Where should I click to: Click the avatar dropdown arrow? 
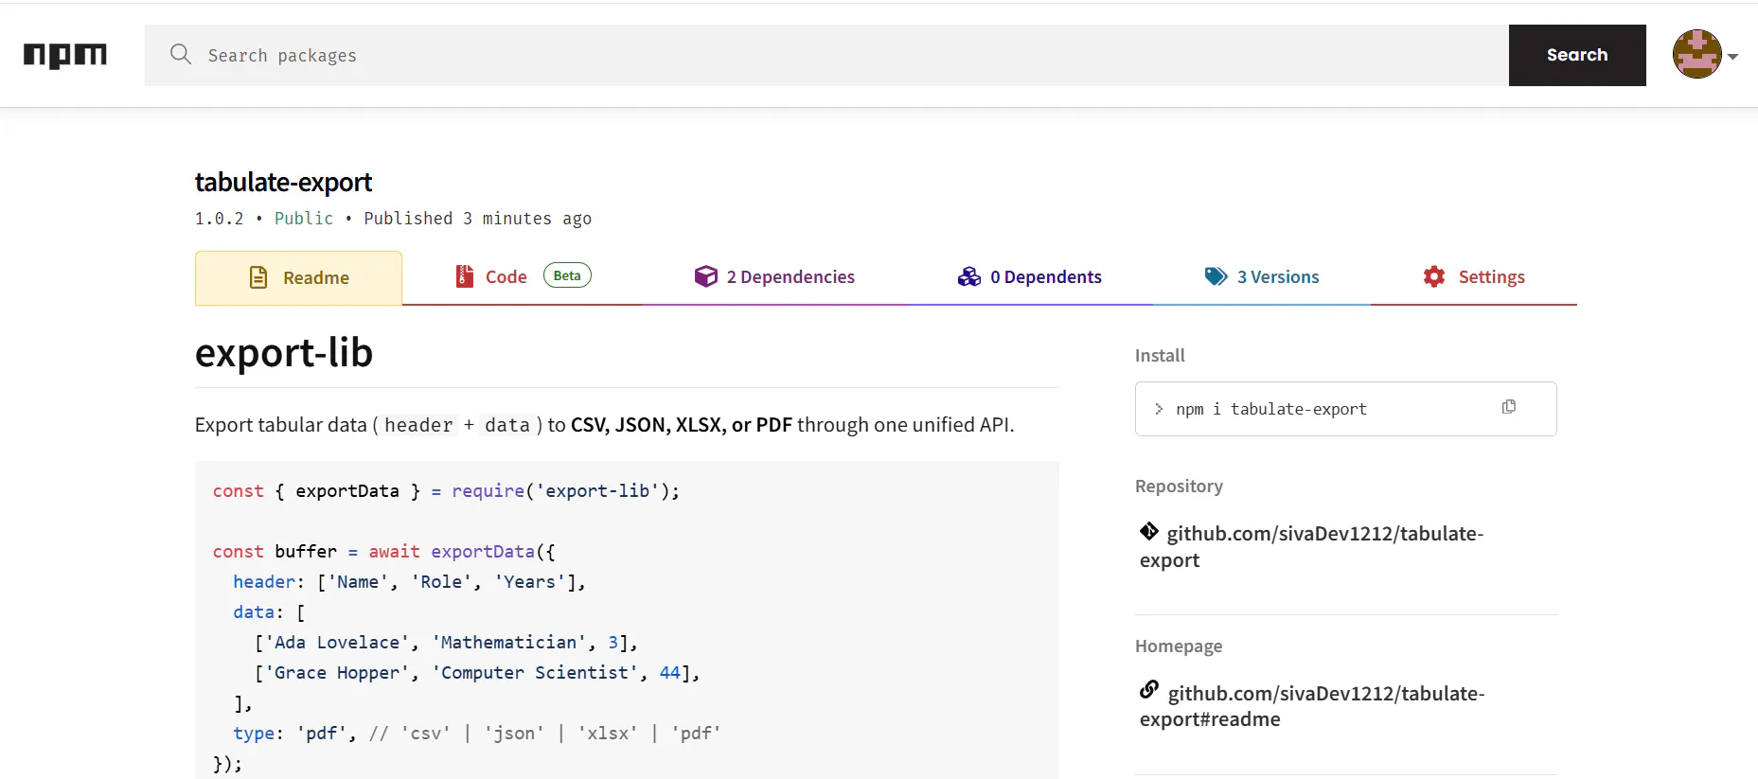click(x=1732, y=57)
